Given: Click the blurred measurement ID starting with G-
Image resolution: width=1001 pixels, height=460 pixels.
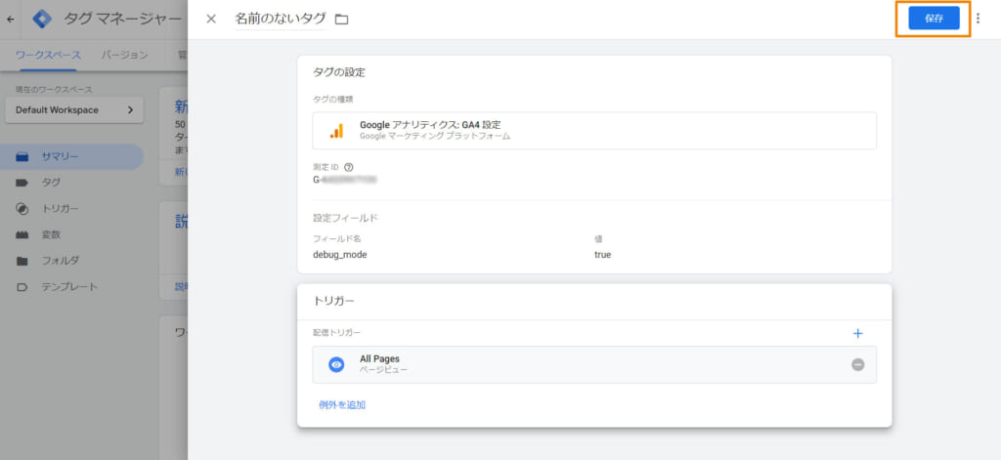Looking at the screenshot, I should pos(345,180).
